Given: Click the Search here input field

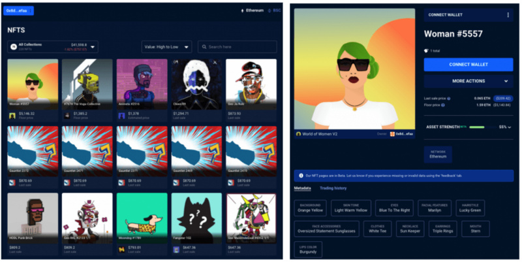Looking at the screenshot, I should click(x=238, y=47).
